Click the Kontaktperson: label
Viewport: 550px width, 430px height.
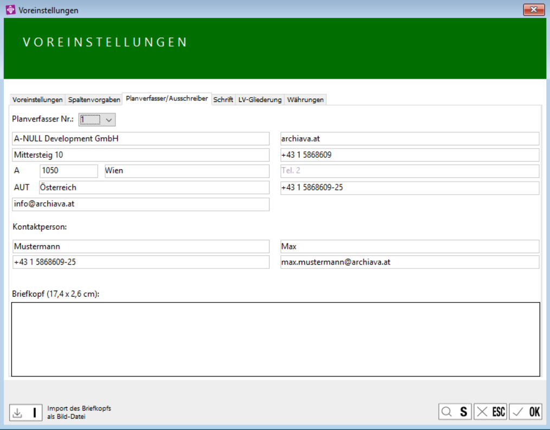40,227
